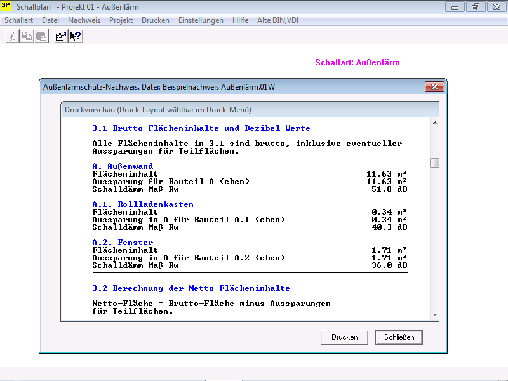This screenshot has height=381, width=508.
Task: Open the Hilfe menu
Action: pos(241,20)
